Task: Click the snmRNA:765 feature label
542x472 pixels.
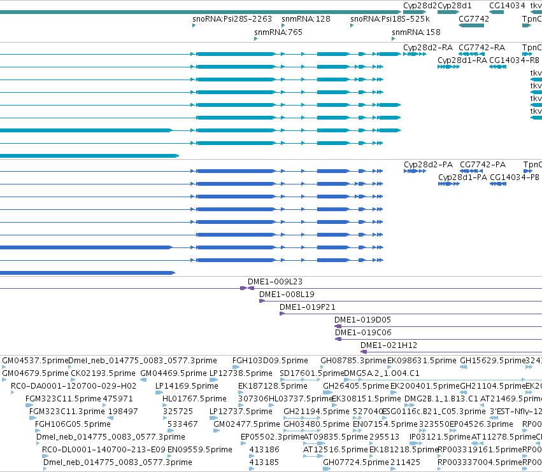Action: (x=278, y=32)
